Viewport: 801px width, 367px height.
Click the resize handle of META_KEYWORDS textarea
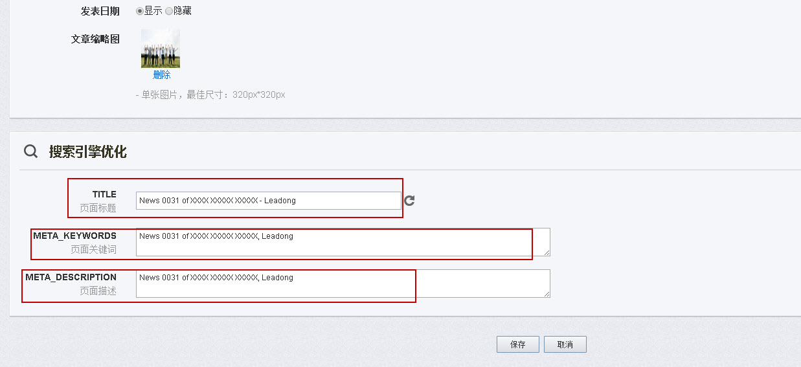(x=547, y=252)
